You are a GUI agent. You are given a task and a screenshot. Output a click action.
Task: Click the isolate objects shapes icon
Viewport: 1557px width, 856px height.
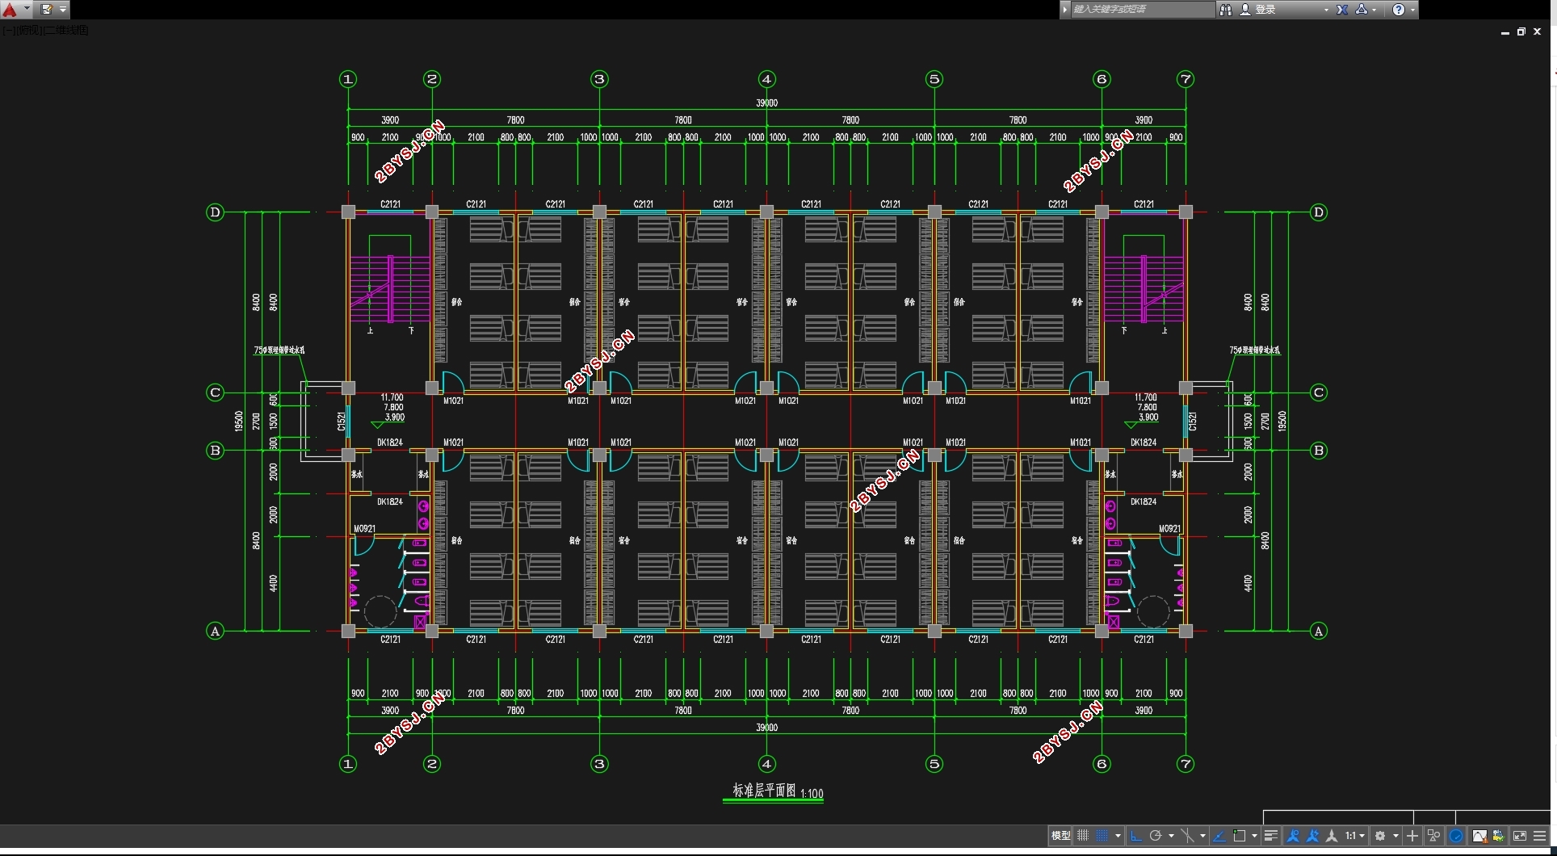tap(1433, 836)
